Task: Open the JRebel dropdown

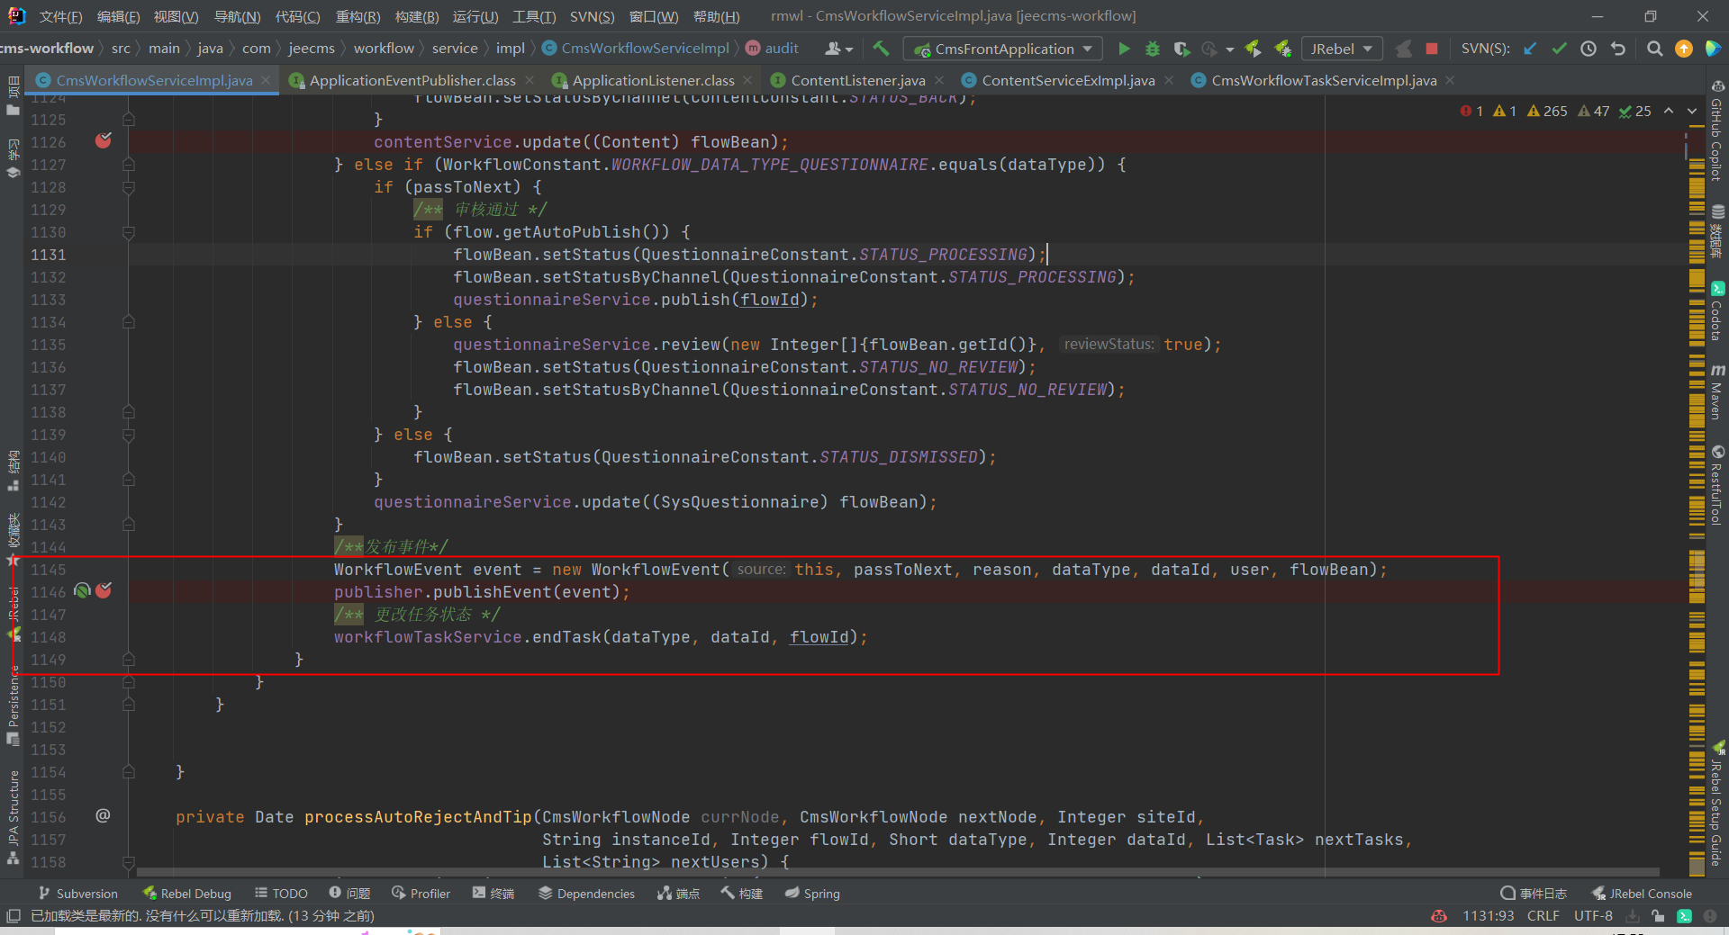Action: pos(1341,49)
